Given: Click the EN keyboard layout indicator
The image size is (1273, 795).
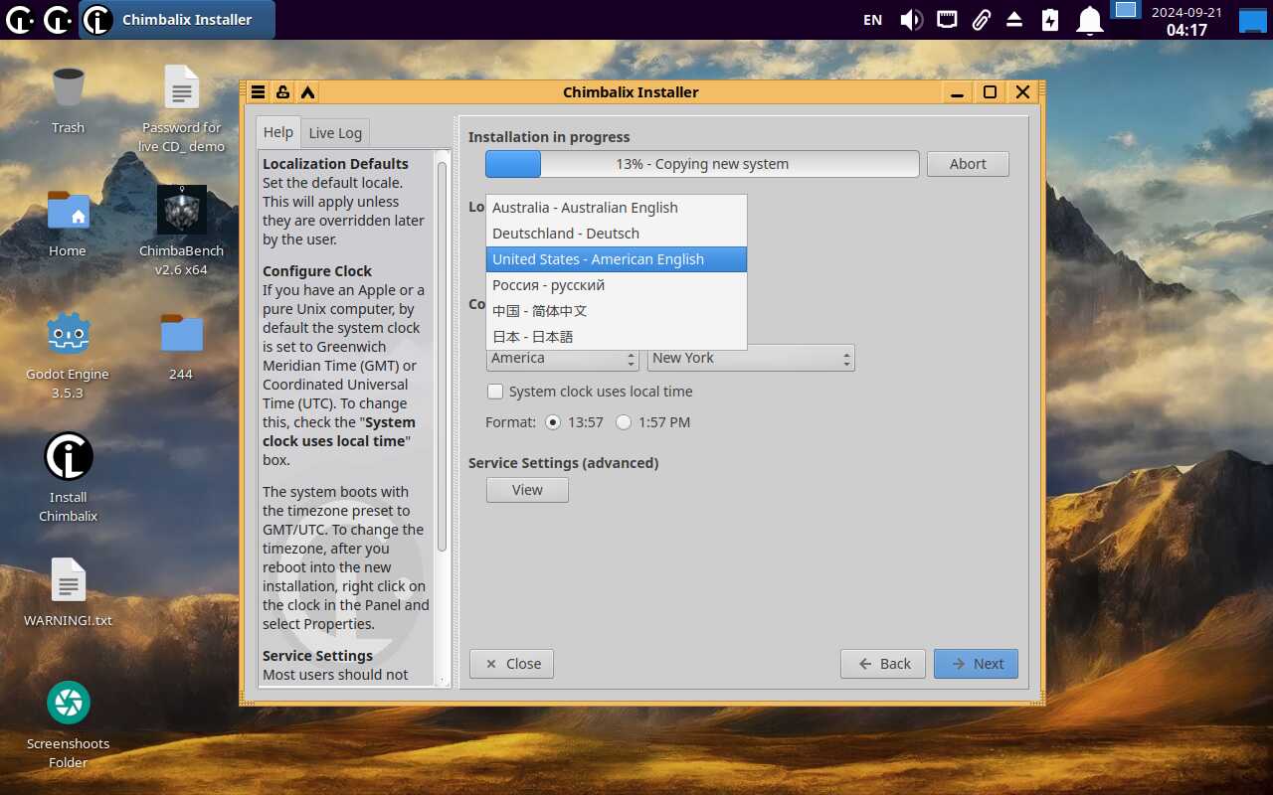Looking at the screenshot, I should (x=872, y=20).
